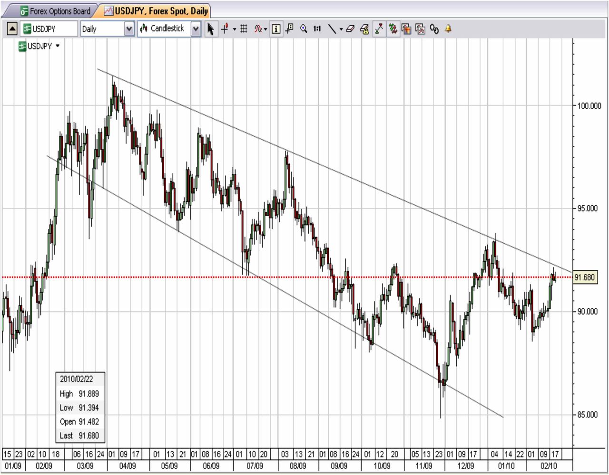The height and width of the screenshot is (475, 609).
Task: Toggle the chart grid icon
Action: pos(244,29)
